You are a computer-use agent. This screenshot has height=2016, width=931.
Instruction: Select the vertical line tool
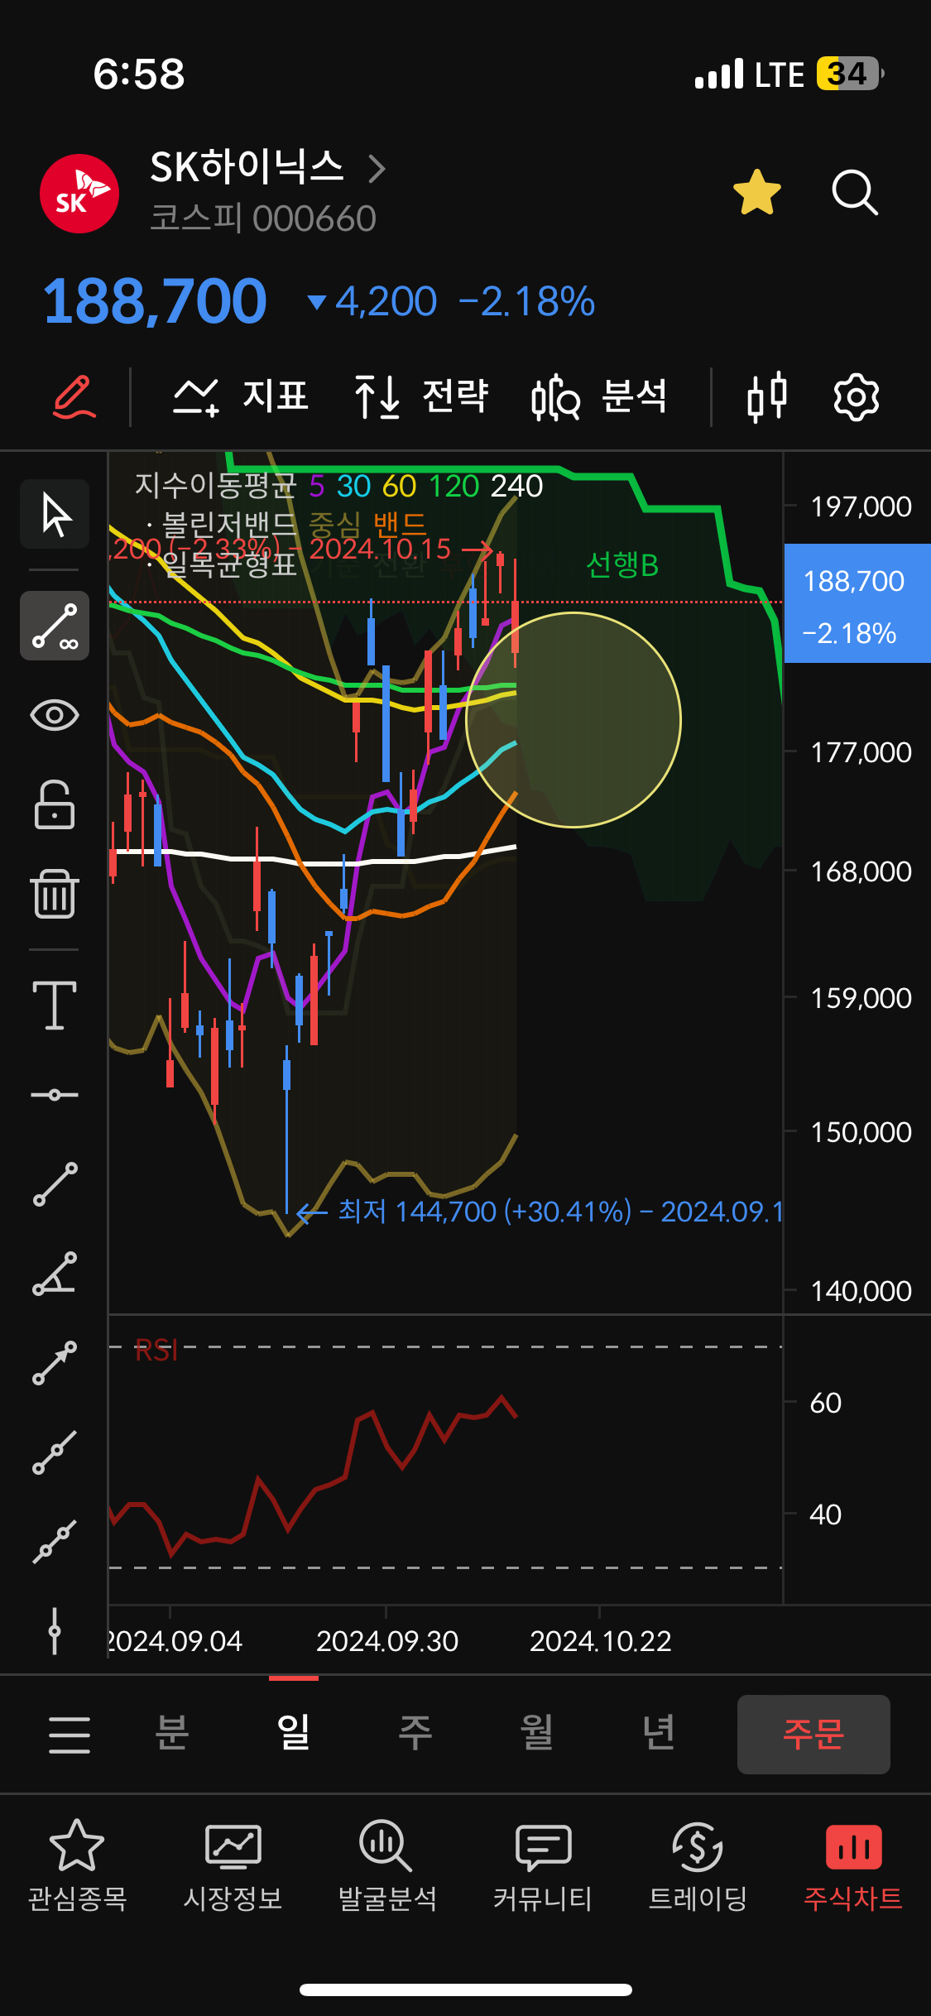[55, 1631]
